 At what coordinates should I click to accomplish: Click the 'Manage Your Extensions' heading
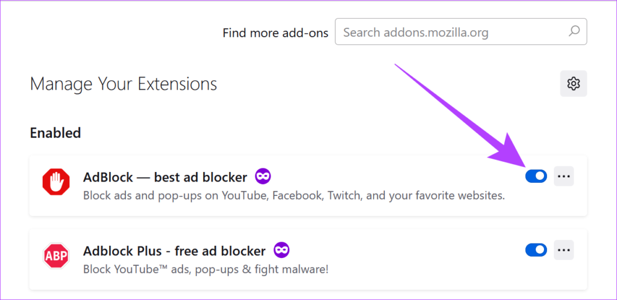click(x=123, y=84)
